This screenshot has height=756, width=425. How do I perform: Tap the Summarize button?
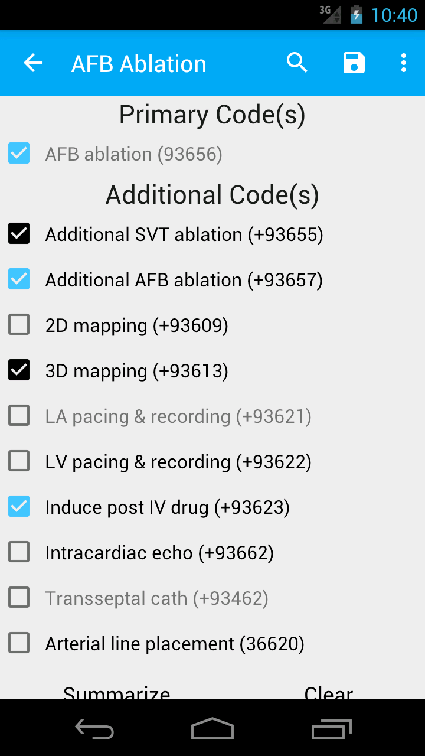pyautogui.click(x=116, y=692)
